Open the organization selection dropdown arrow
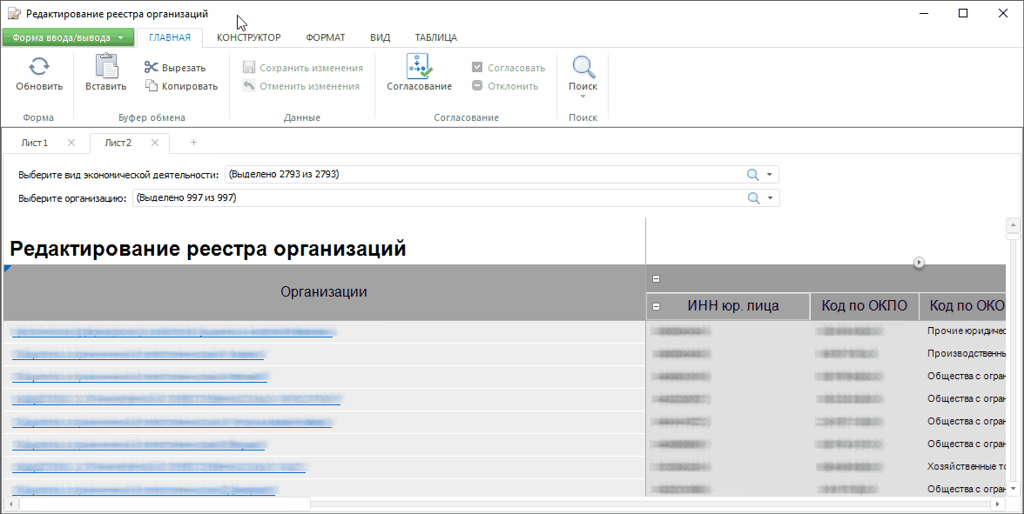 point(770,198)
